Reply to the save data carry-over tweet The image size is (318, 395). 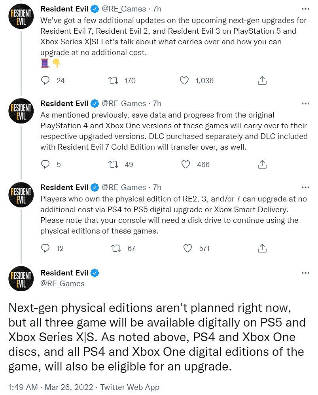(46, 164)
